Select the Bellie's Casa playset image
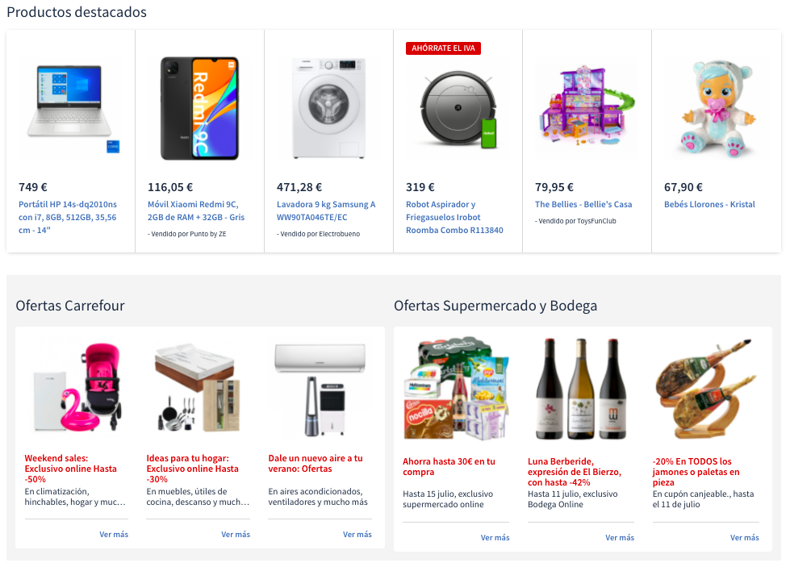Screen dimensions: 790x571 587,107
